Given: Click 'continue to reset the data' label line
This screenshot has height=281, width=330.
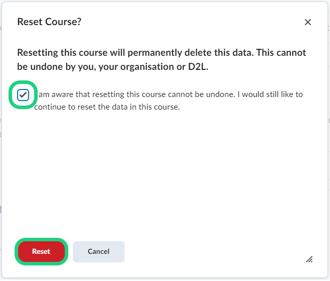Looking at the screenshot, I should point(107,107).
